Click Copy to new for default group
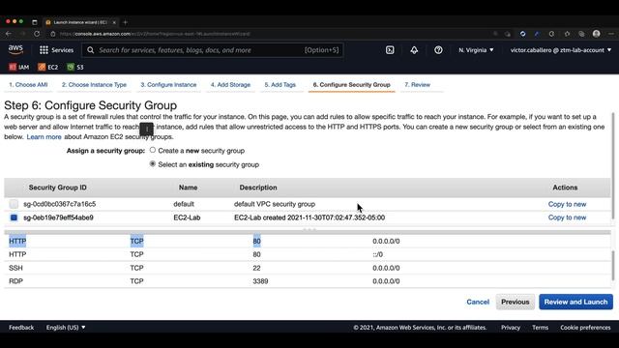The width and height of the screenshot is (619, 348). pos(567,204)
